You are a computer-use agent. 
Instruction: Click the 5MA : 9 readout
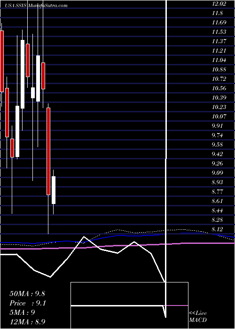click(22, 312)
